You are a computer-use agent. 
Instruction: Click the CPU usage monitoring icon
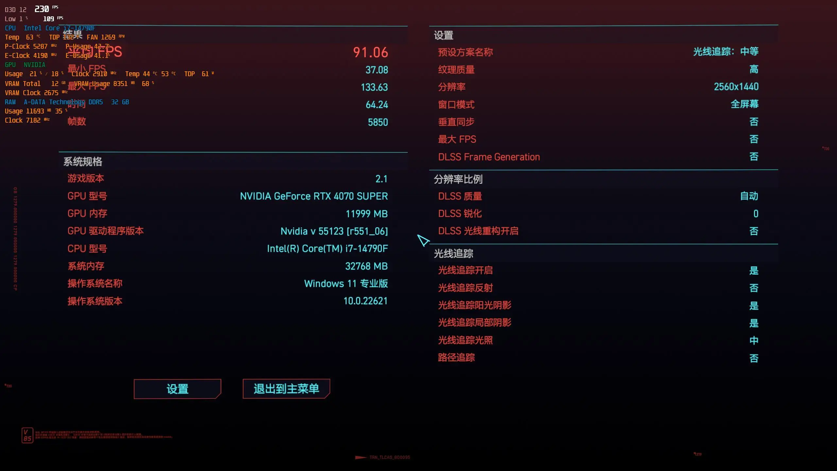coord(10,27)
